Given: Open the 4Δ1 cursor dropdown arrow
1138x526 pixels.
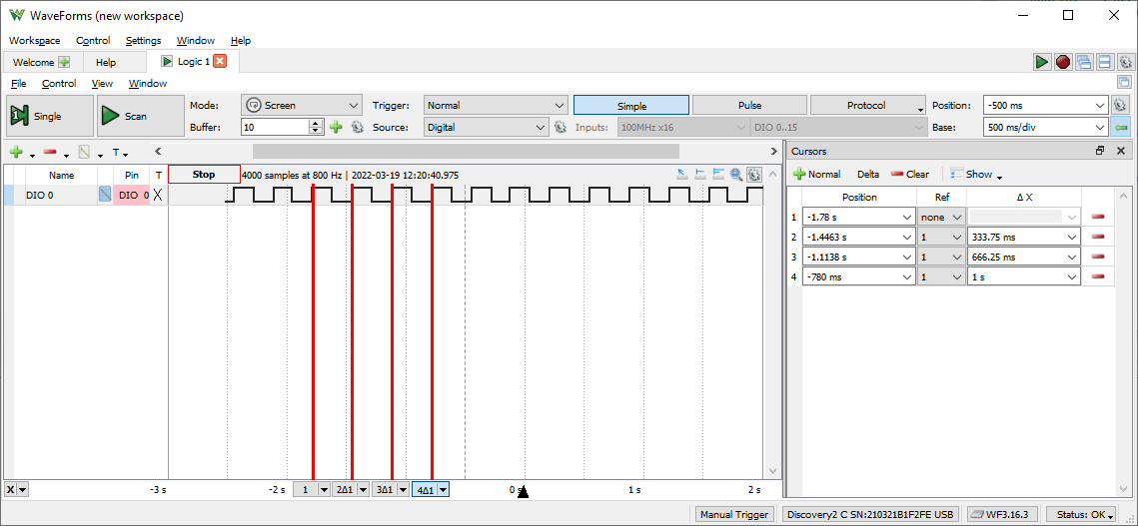Looking at the screenshot, I should click(443, 490).
